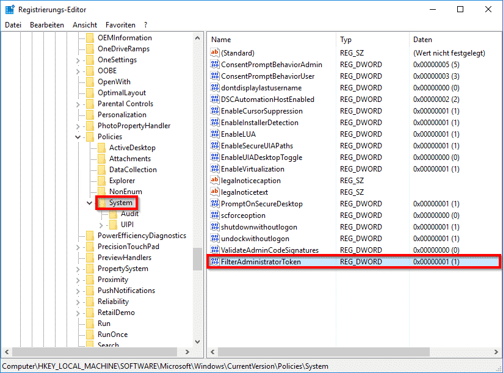
Task: Click the FilterAdministratorToken DWORD icon
Action: pos(215,261)
